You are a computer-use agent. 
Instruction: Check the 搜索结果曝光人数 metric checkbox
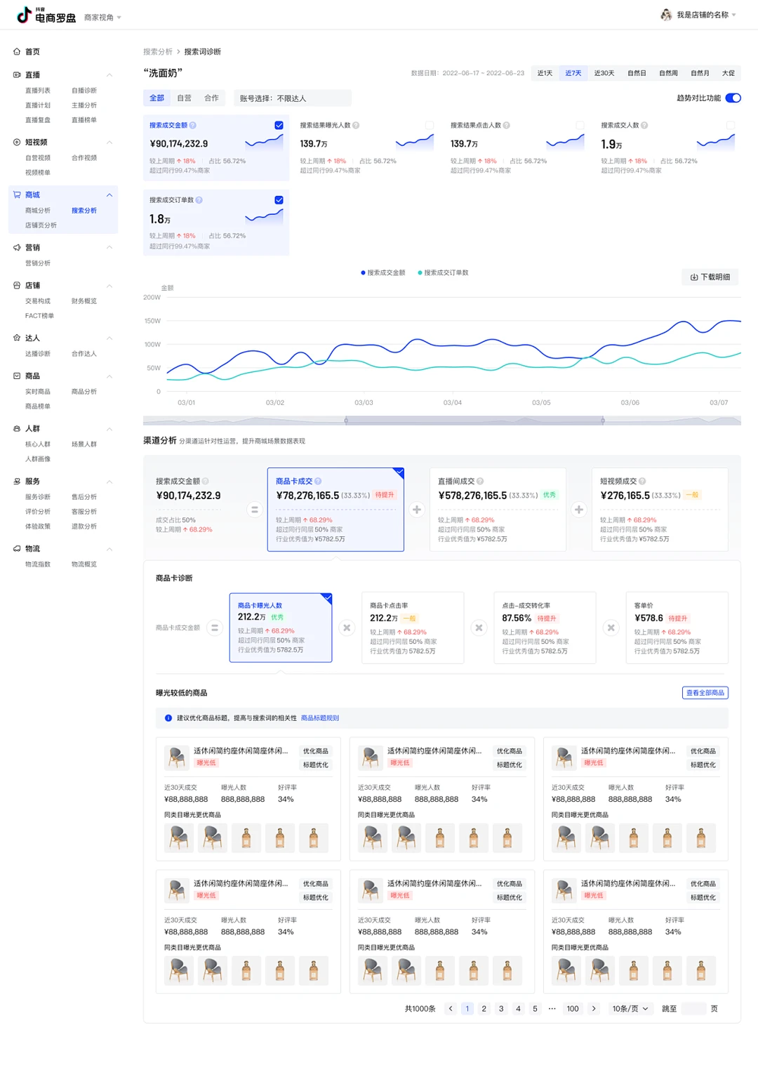coord(430,126)
